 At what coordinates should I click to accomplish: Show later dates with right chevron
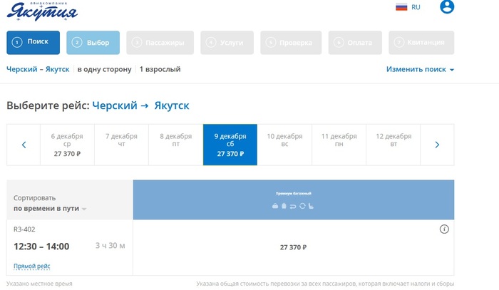(437, 145)
